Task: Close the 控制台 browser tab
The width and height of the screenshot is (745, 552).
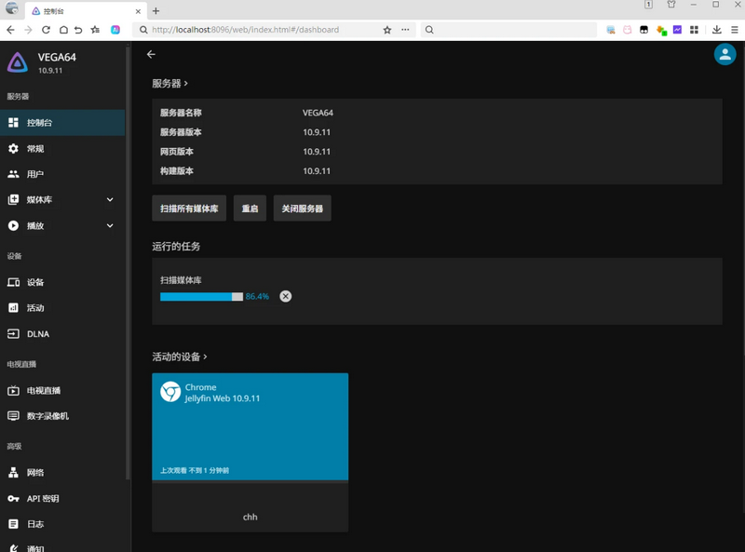Action: coord(138,11)
